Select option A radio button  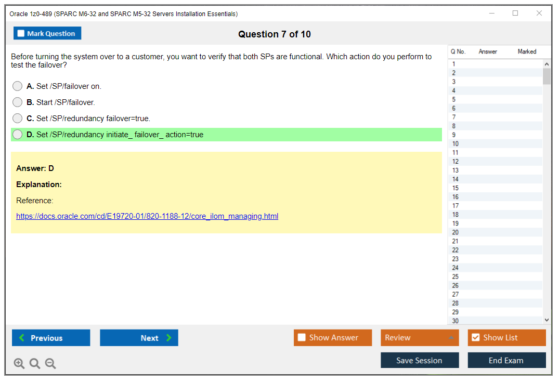pyautogui.click(x=18, y=86)
